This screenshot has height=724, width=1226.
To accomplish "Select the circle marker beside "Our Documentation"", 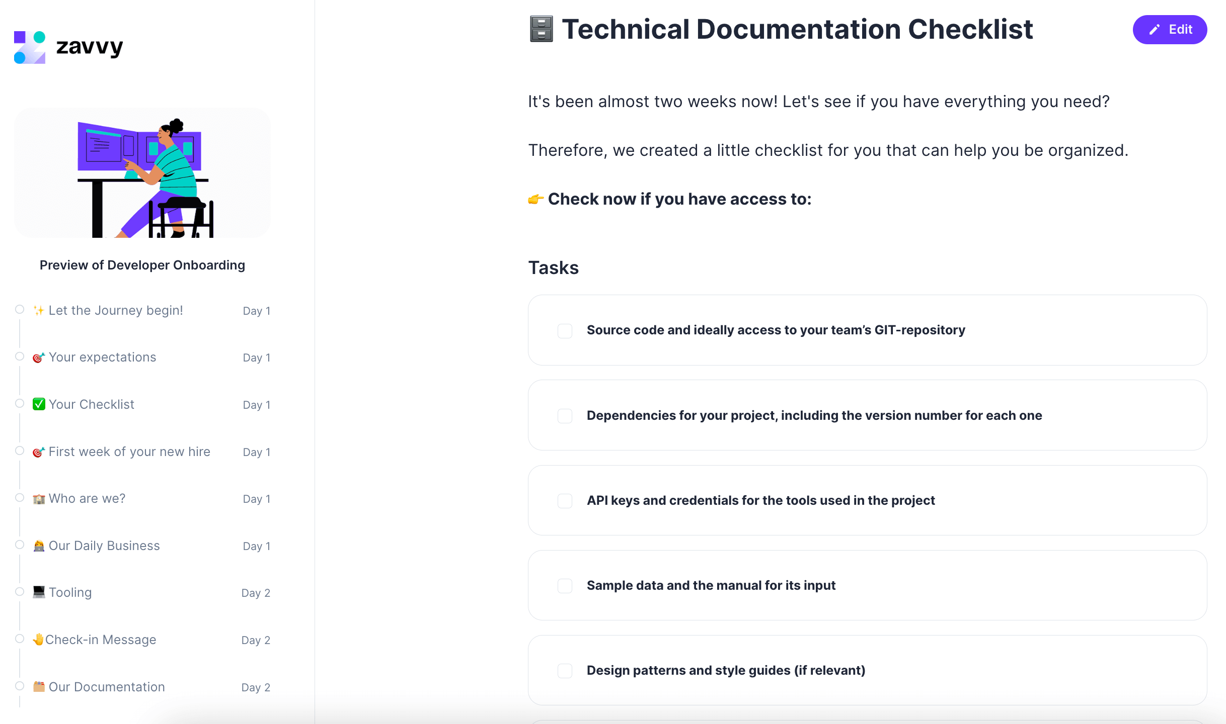I will [20, 685].
